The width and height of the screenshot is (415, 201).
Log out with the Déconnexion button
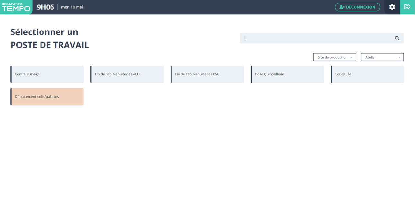(357, 7)
